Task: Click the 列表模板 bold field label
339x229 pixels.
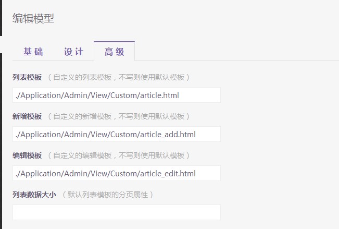Action: point(27,77)
